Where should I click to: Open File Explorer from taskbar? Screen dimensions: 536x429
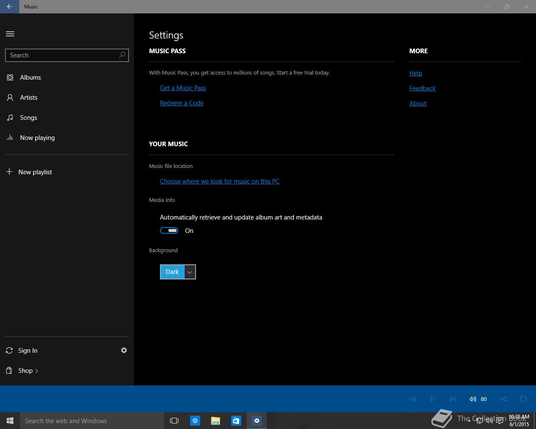(216, 421)
